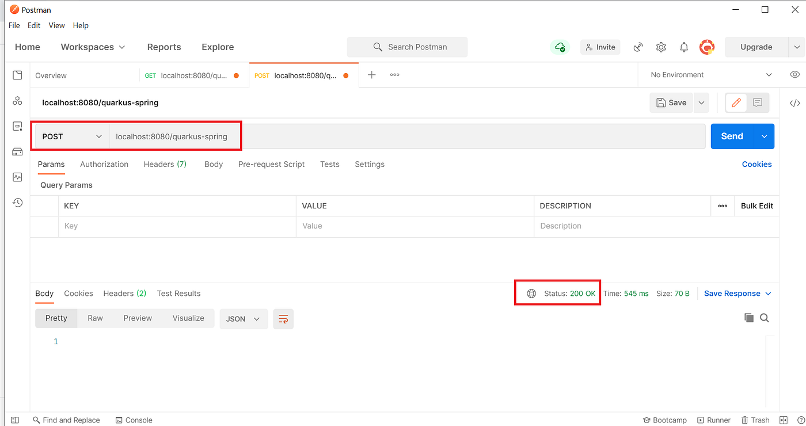Click the blue Send button
Viewport: 806px width, 426px height.
pyautogui.click(x=732, y=136)
